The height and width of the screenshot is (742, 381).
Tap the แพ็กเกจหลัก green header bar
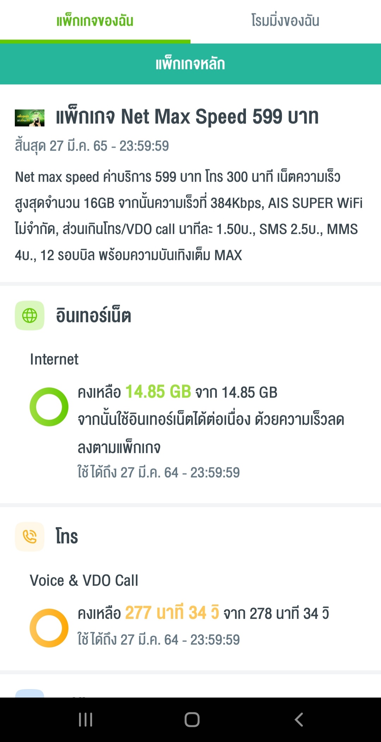pos(190,64)
